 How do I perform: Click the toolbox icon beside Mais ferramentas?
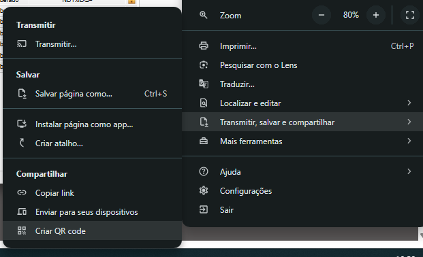click(204, 141)
